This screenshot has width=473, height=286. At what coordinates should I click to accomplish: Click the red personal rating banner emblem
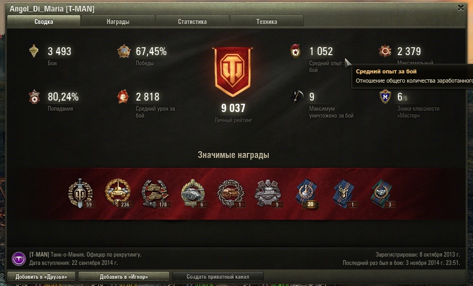232,72
